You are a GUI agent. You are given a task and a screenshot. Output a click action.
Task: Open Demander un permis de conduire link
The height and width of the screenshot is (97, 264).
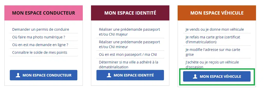click(x=41, y=29)
